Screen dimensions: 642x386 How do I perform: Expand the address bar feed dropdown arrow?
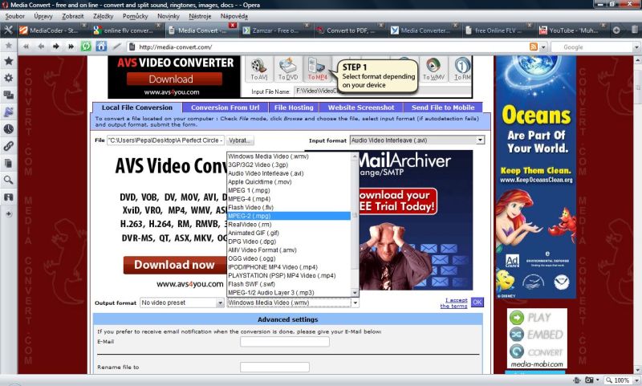click(x=543, y=47)
